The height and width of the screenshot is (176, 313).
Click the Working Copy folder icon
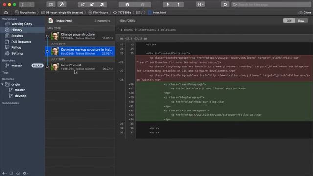click(7, 24)
